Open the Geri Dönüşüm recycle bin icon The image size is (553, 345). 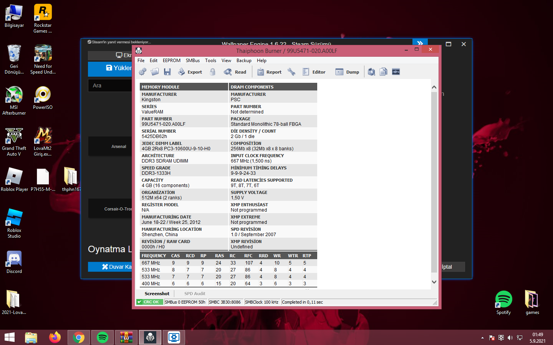(x=14, y=59)
